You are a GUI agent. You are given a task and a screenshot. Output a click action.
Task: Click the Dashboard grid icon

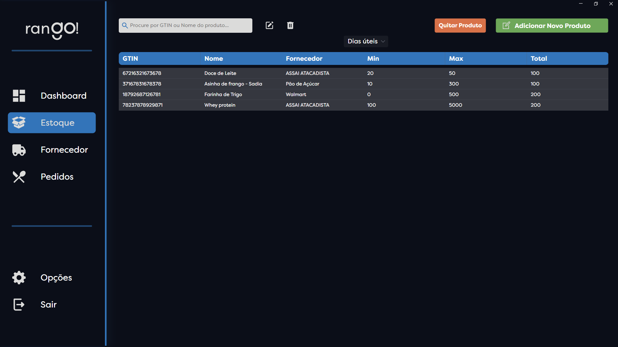click(x=19, y=96)
